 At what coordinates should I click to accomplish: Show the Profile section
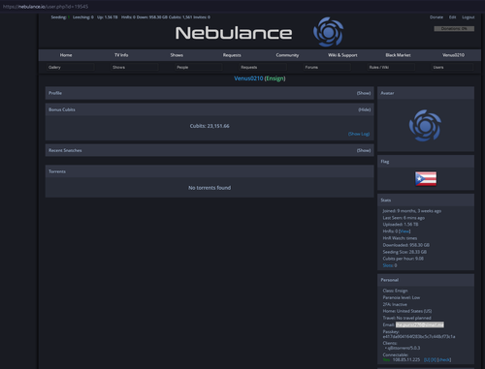click(x=364, y=93)
